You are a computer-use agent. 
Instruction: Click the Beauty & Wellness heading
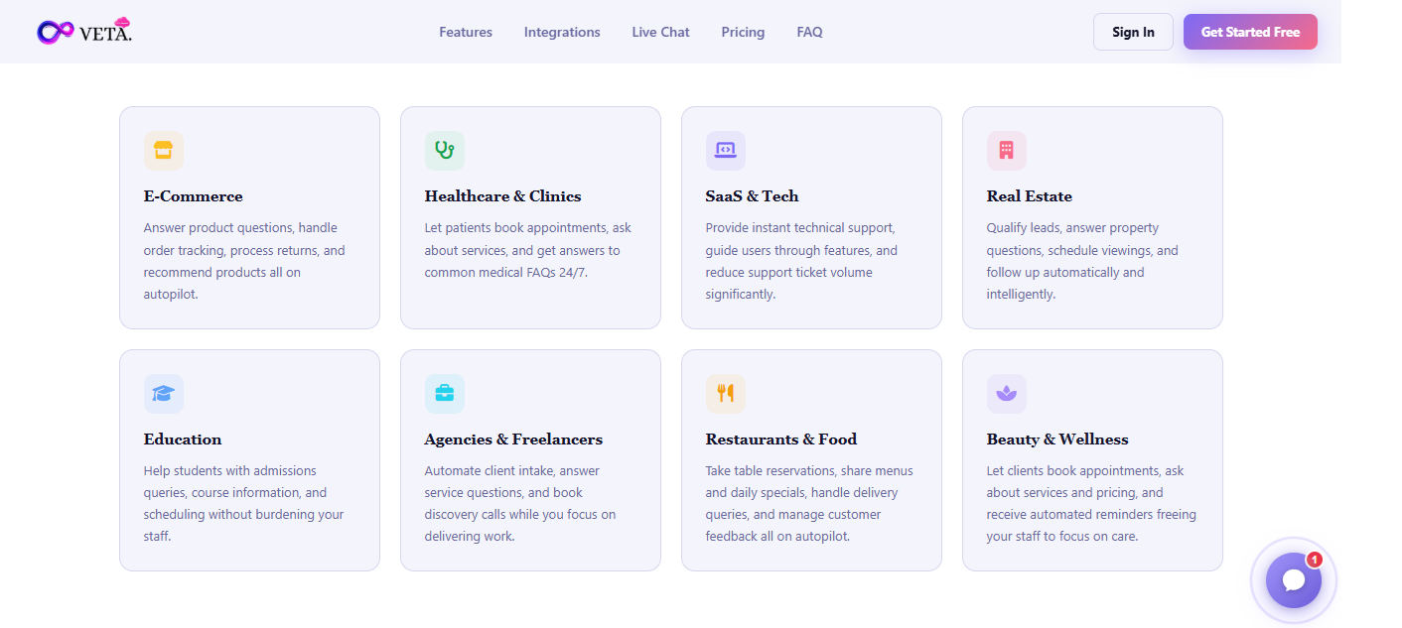click(x=1057, y=440)
